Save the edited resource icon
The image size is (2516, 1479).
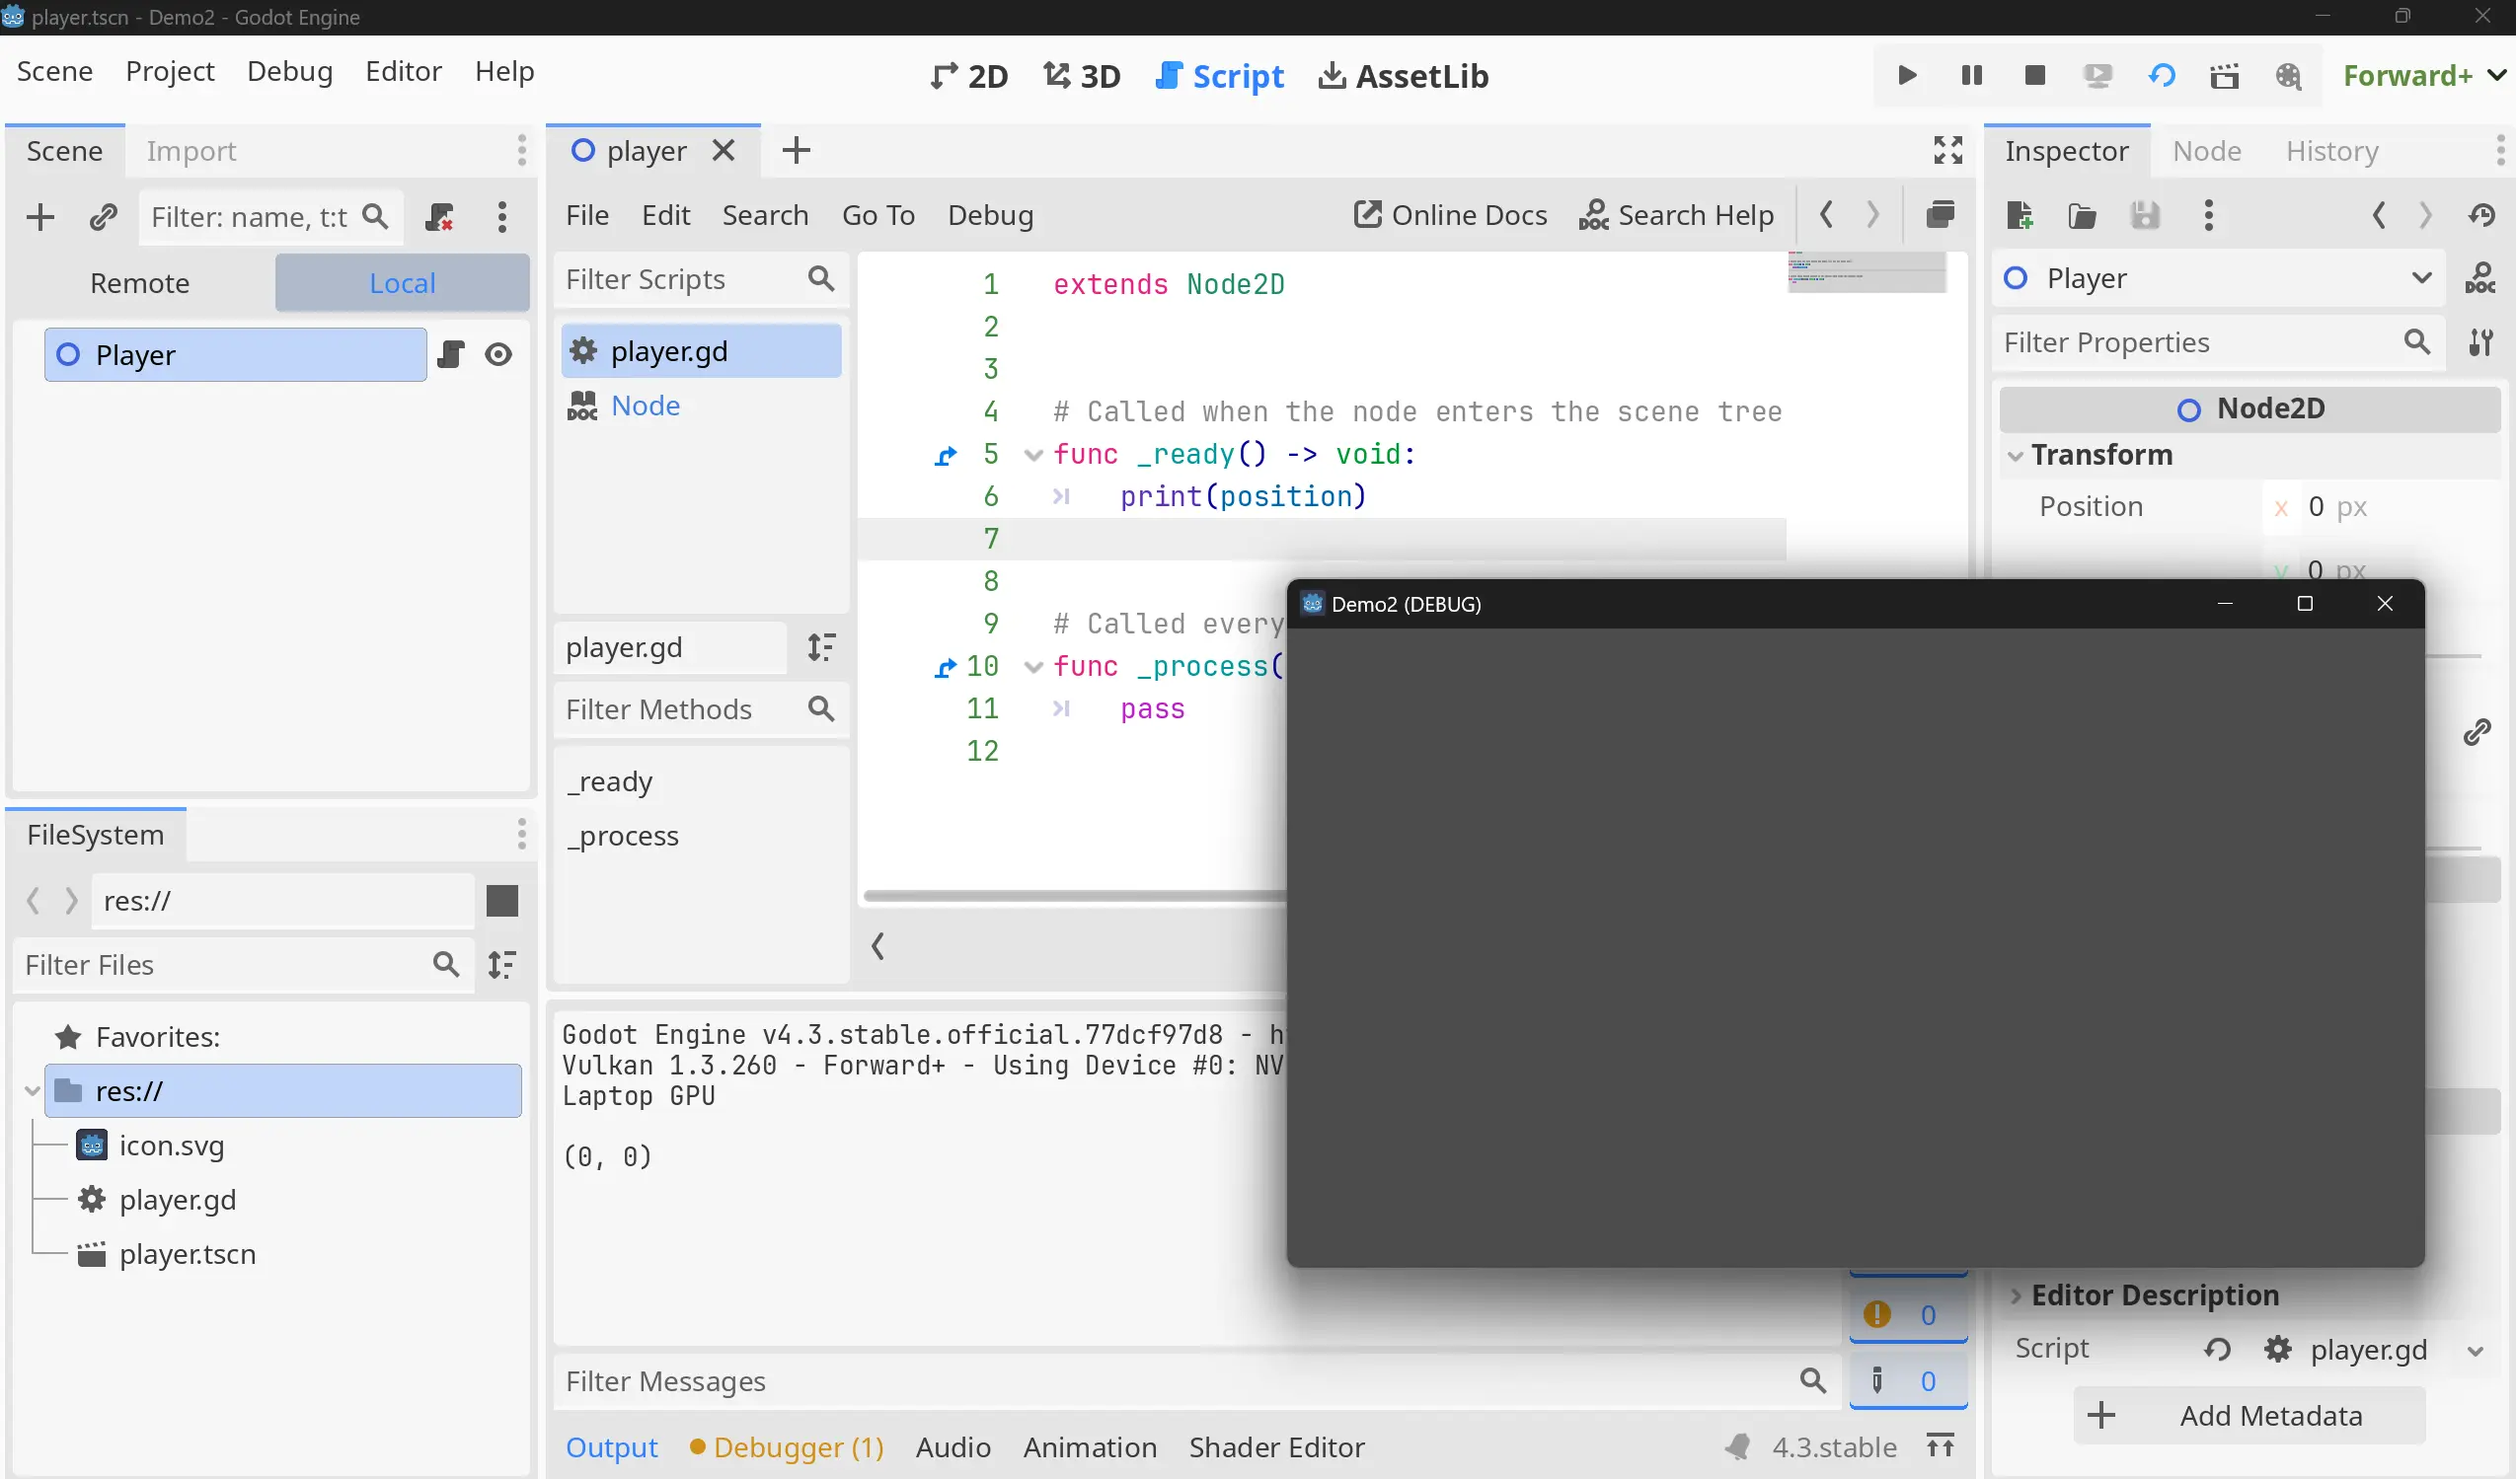2145,214
